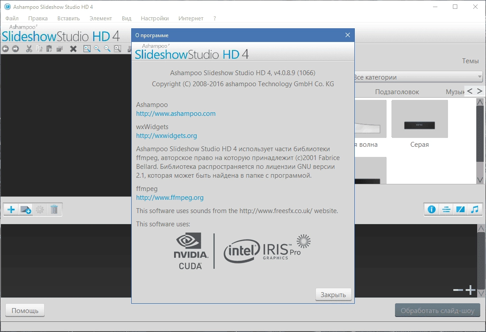The image size is (486, 332).
Task: Click the blue diagonal square transitions icon
Action: click(460, 210)
